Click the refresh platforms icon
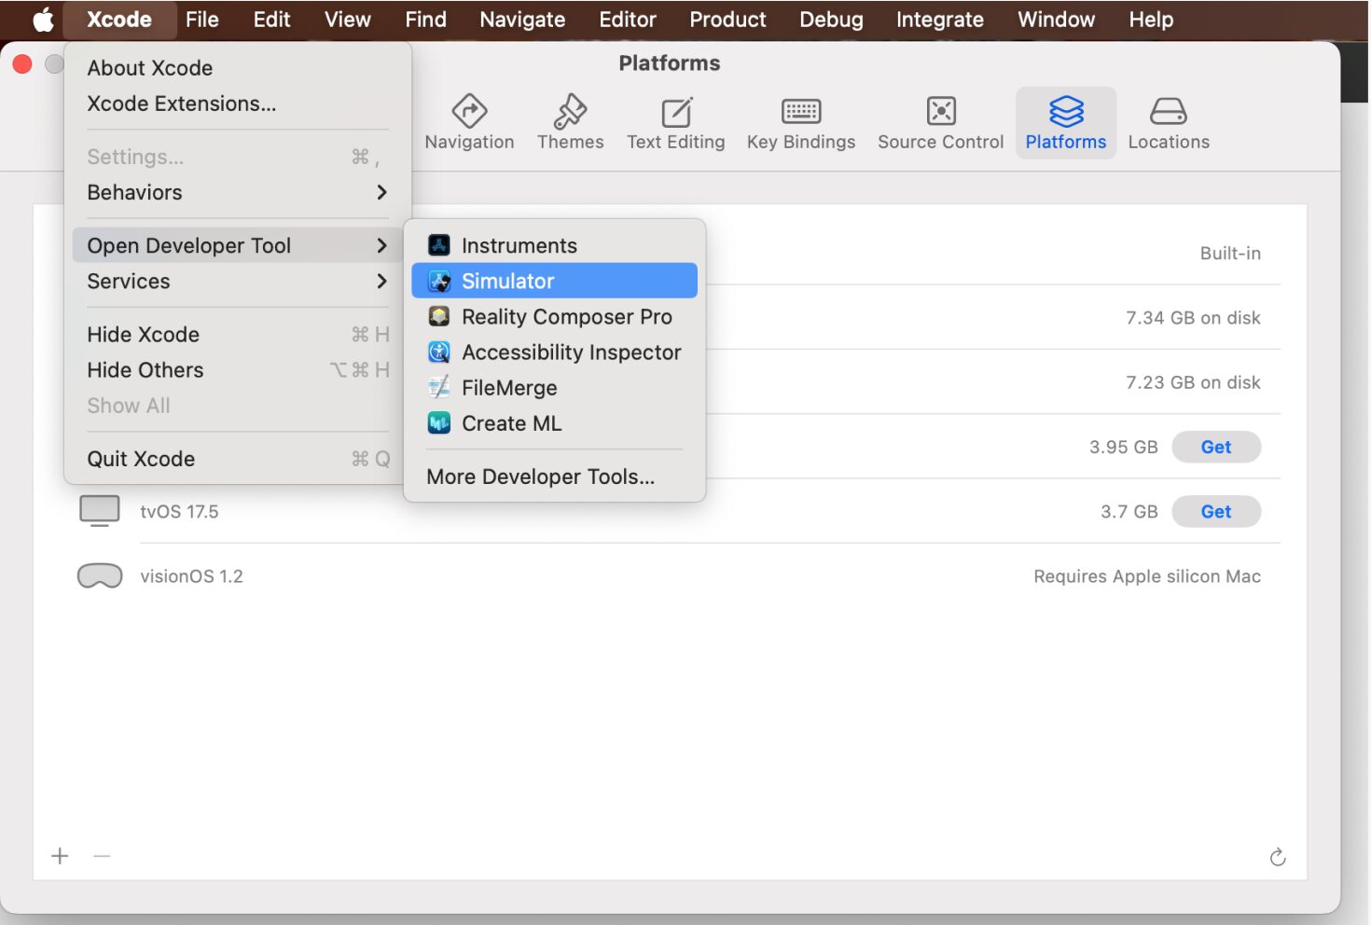This screenshot has width=1371, height=925. 1277,857
